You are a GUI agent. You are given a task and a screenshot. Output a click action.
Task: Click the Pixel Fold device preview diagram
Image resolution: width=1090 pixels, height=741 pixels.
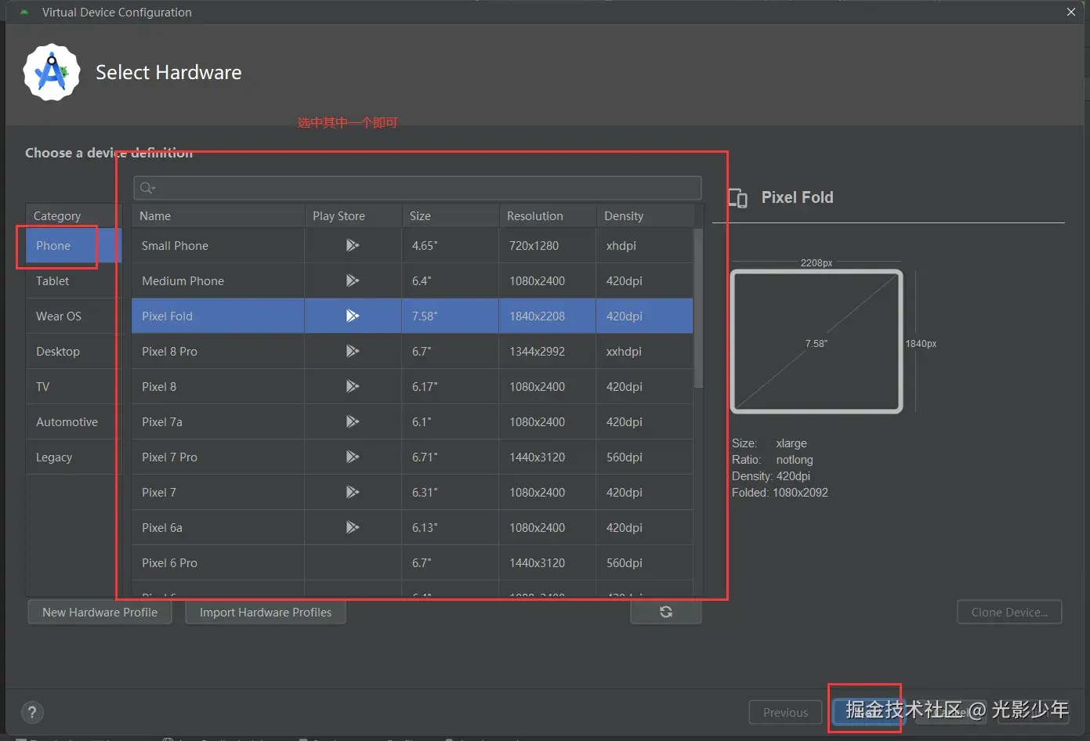click(817, 342)
